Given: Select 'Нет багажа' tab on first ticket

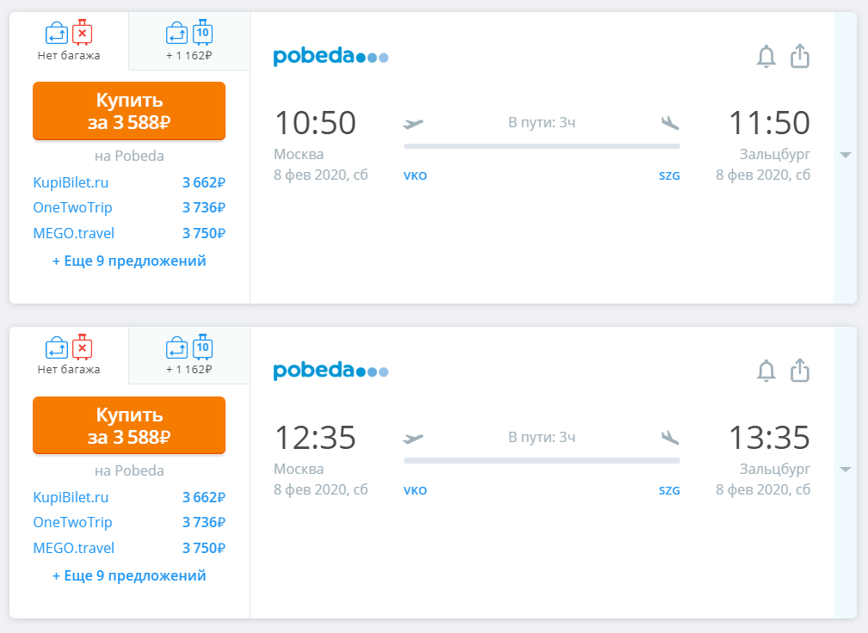Looking at the screenshot, I should (x=69, y=41).
